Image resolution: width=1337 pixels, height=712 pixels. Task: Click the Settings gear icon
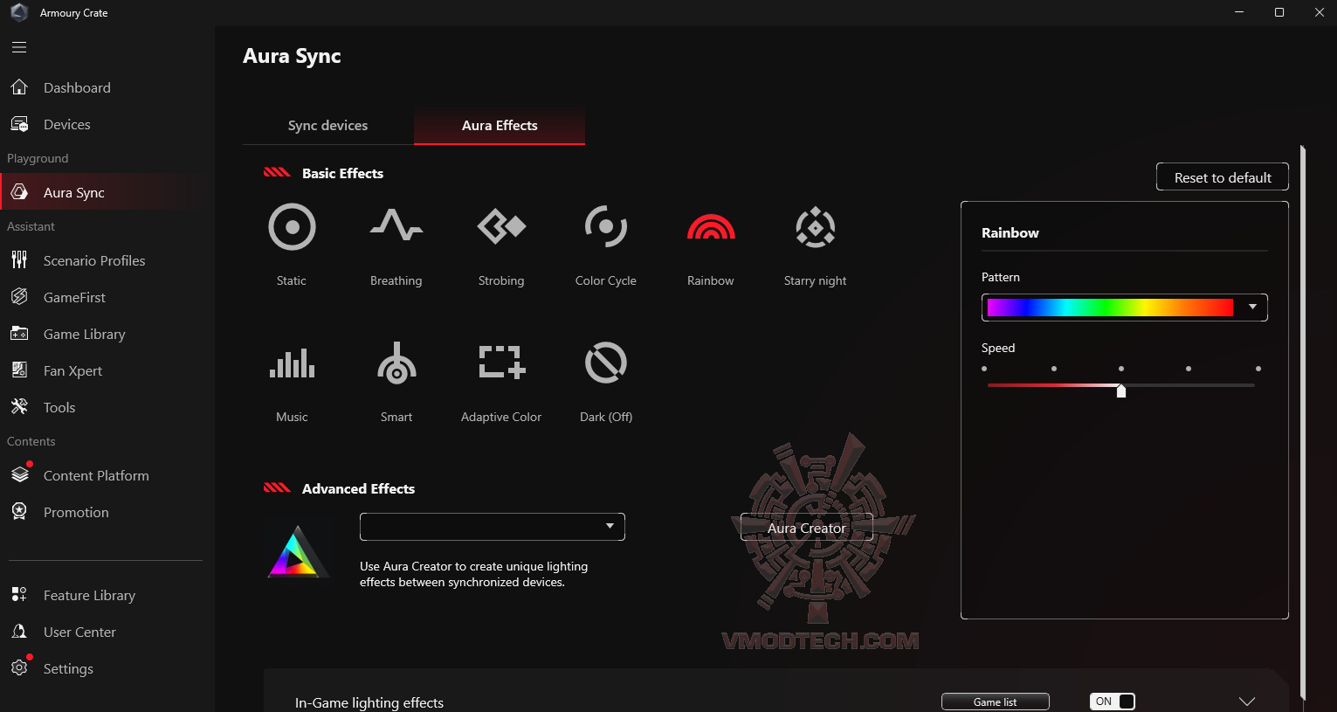pos(19,668)
